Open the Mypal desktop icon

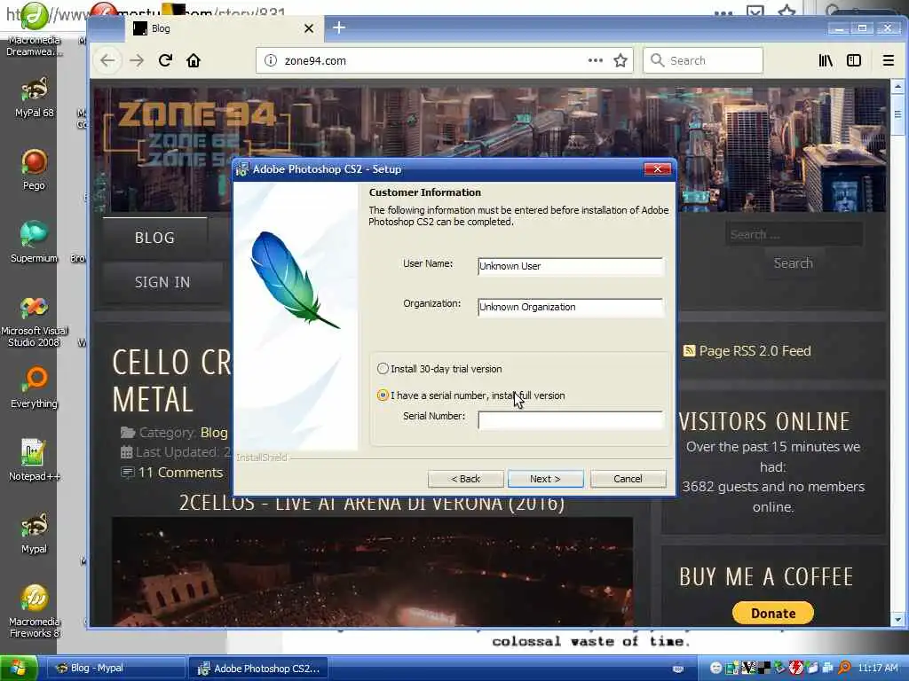35,533
